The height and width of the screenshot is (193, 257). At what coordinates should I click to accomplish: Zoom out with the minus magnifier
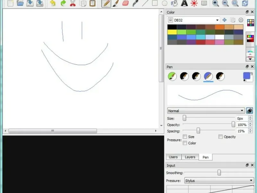point(225,3)
